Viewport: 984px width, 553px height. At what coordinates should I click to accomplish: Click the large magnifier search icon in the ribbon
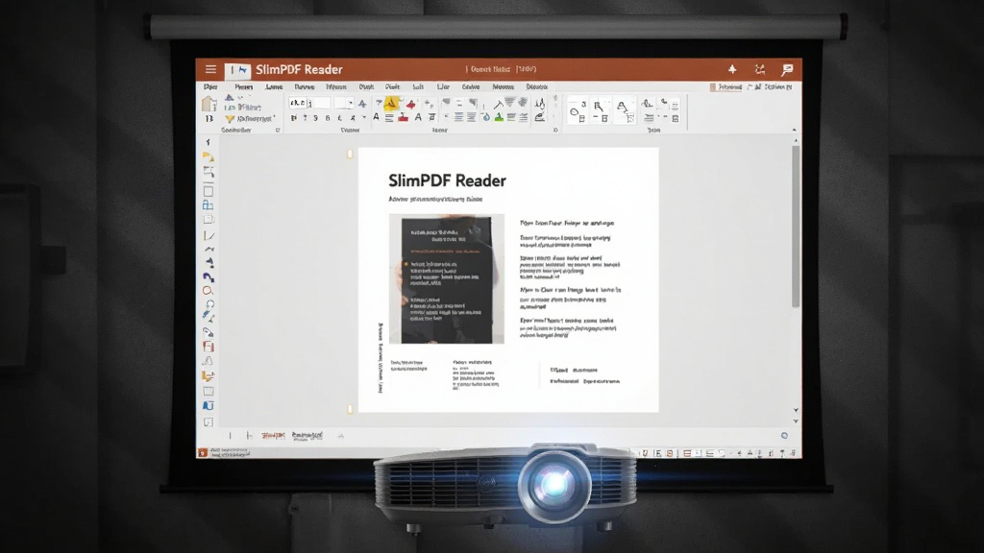tap(601, 111)
